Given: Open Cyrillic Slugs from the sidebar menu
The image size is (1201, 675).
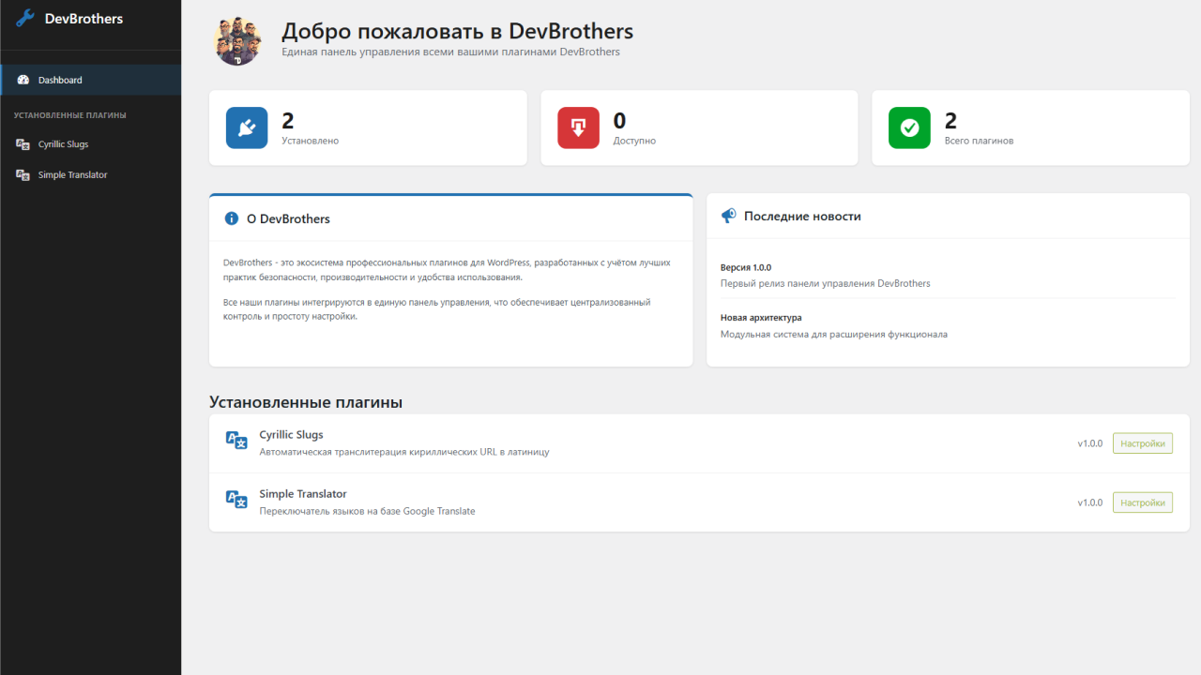Looking at the screenshot, I should pyautogui.click(x=90, y=144).
